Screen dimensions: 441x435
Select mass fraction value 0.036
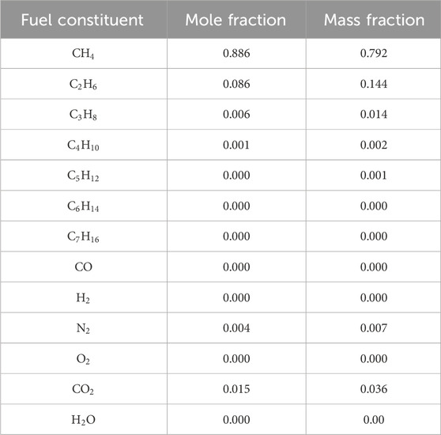coord(374,389)
